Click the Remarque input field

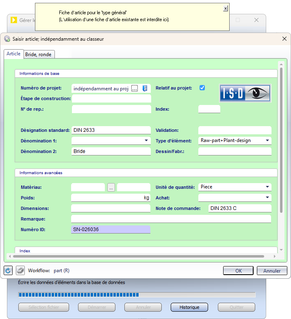[x=171, y=219]
